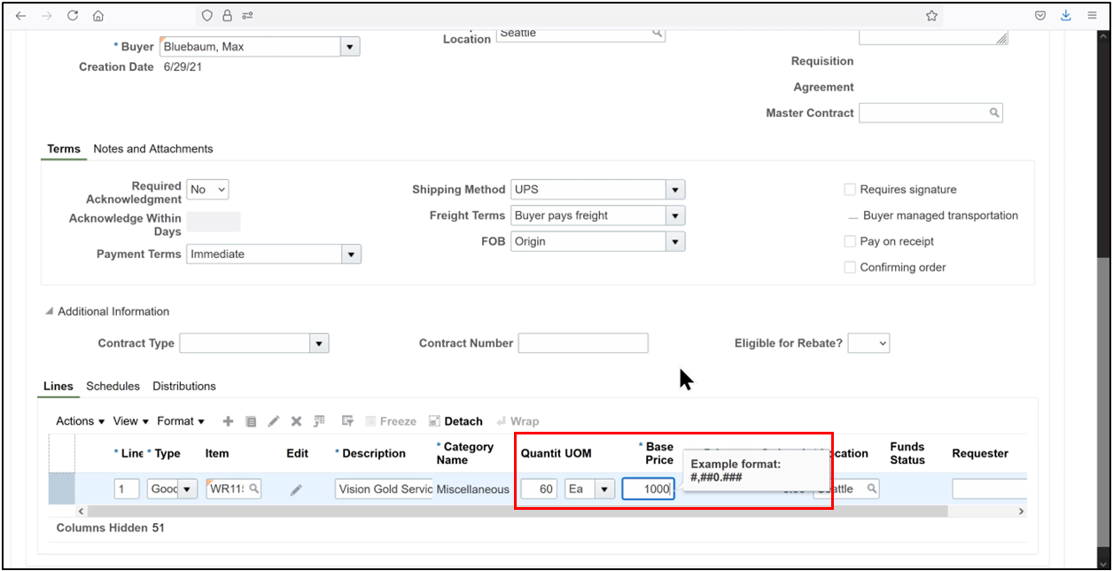Open the Shipping Method dropdown
The height and width of the screenshot is (571, 1113).
[x=674, y=189]
